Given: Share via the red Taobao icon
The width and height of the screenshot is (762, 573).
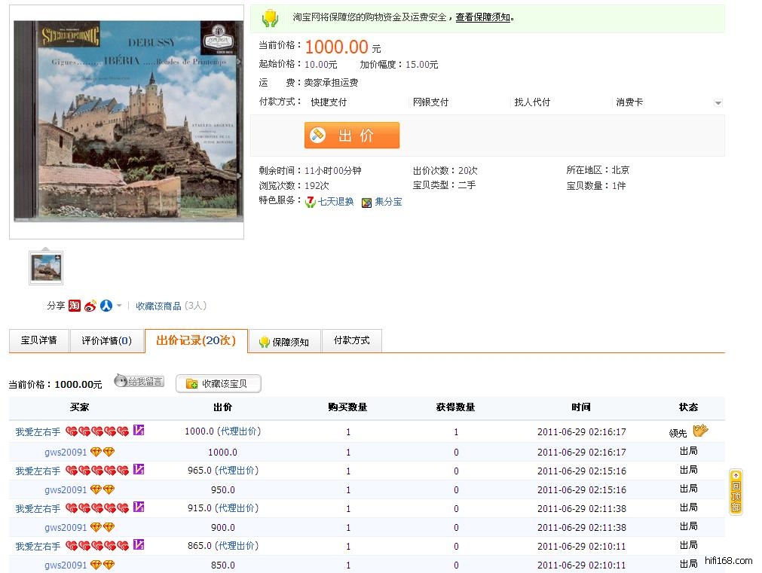Looking at the screenshot, I should pyautogui.click(x=75, y=306).
